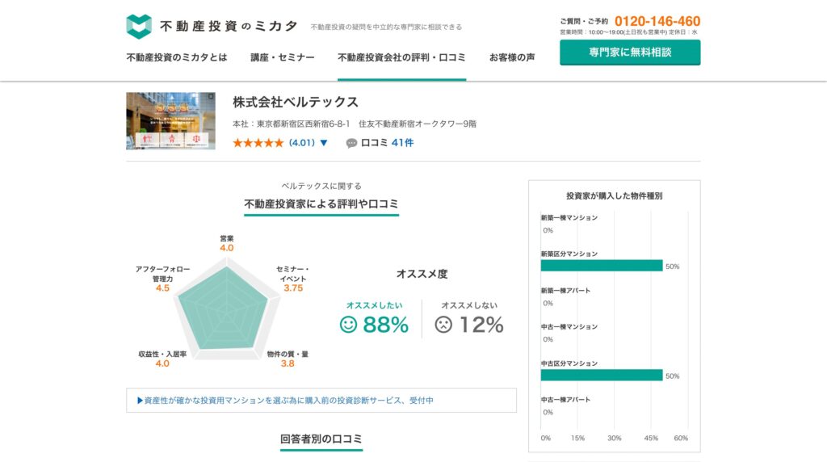Click the 中古区分マンション 50% bar

click(602, 375)
